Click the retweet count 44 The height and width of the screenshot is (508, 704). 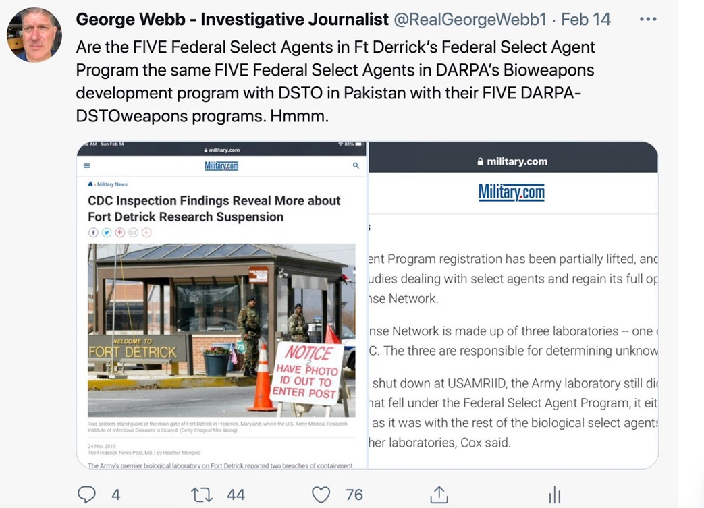tap(236, 495)
